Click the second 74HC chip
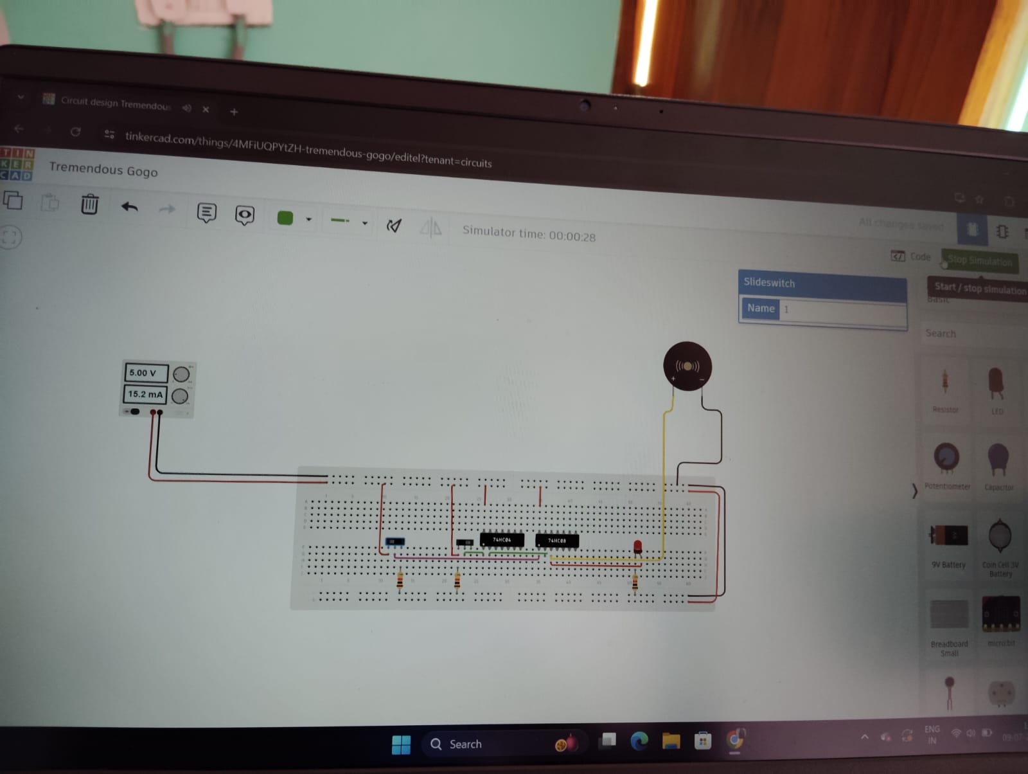The image size is (1028, 774). (557, 541)
